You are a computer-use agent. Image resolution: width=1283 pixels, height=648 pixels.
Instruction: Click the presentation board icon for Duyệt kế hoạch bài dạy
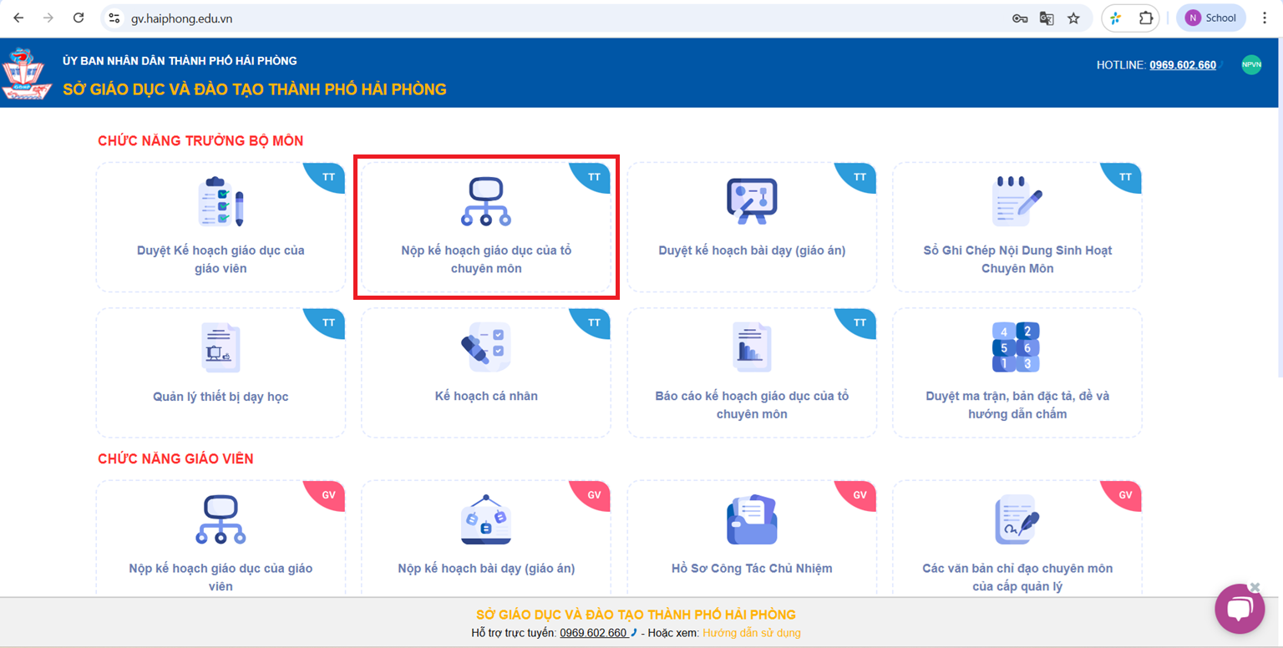tap(752, 202)
